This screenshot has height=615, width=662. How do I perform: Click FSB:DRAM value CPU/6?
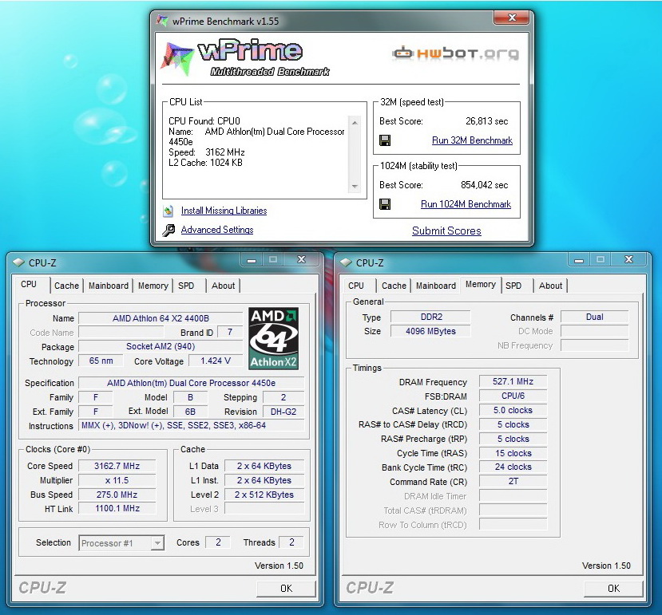513,396
